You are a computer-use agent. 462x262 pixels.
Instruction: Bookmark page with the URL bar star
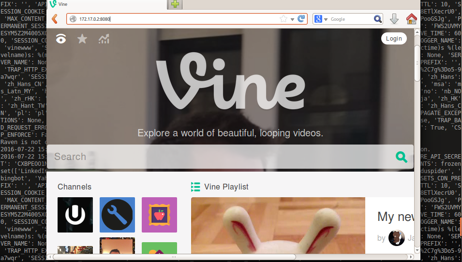(x=283, y=19)
